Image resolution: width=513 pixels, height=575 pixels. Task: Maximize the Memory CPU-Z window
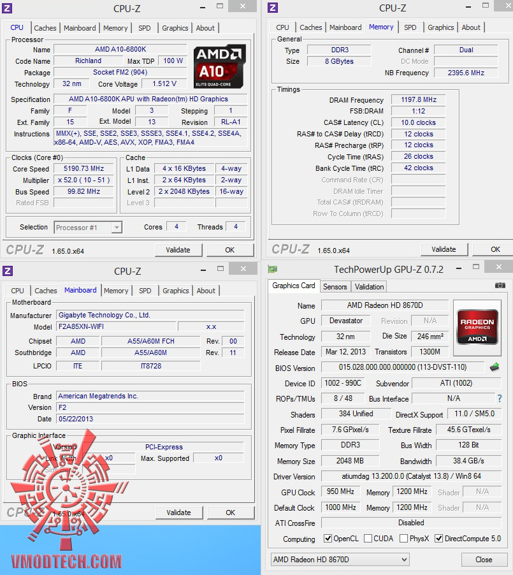pyautogui.click(x=486, y=6)
